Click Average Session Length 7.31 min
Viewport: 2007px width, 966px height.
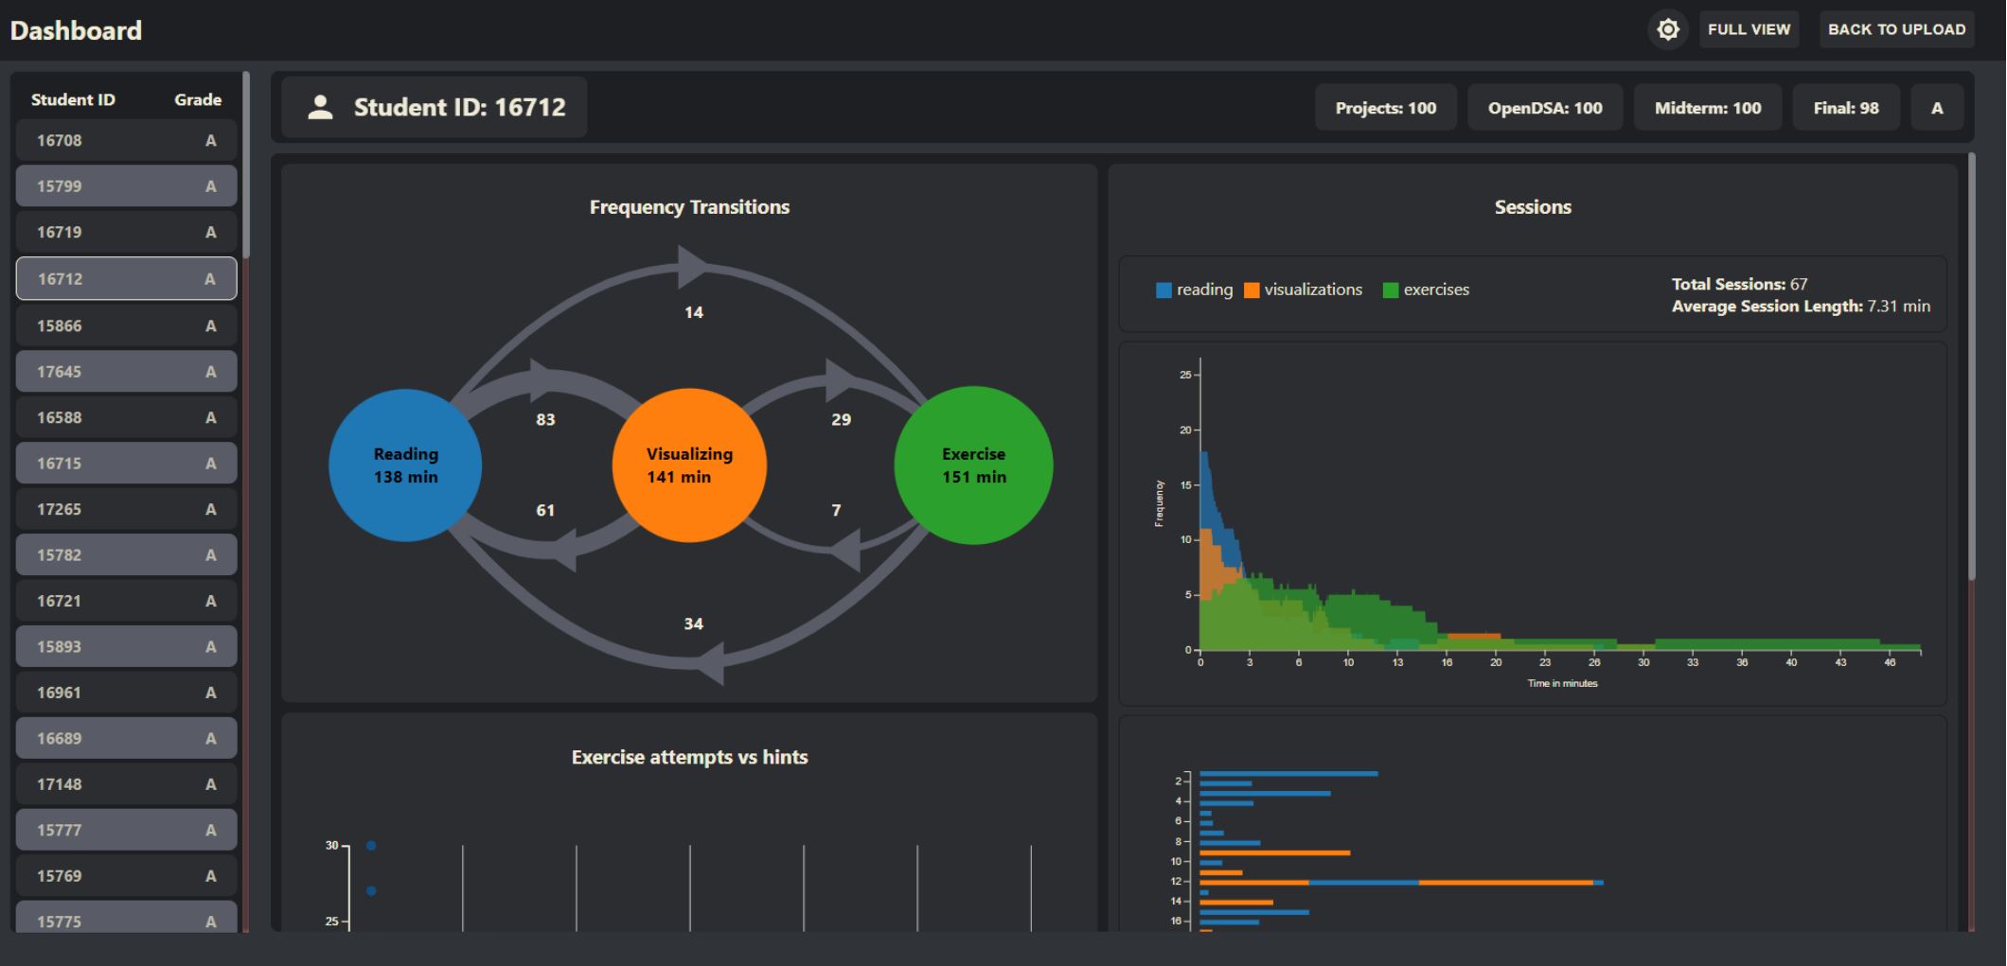(x=1801, y=307)
